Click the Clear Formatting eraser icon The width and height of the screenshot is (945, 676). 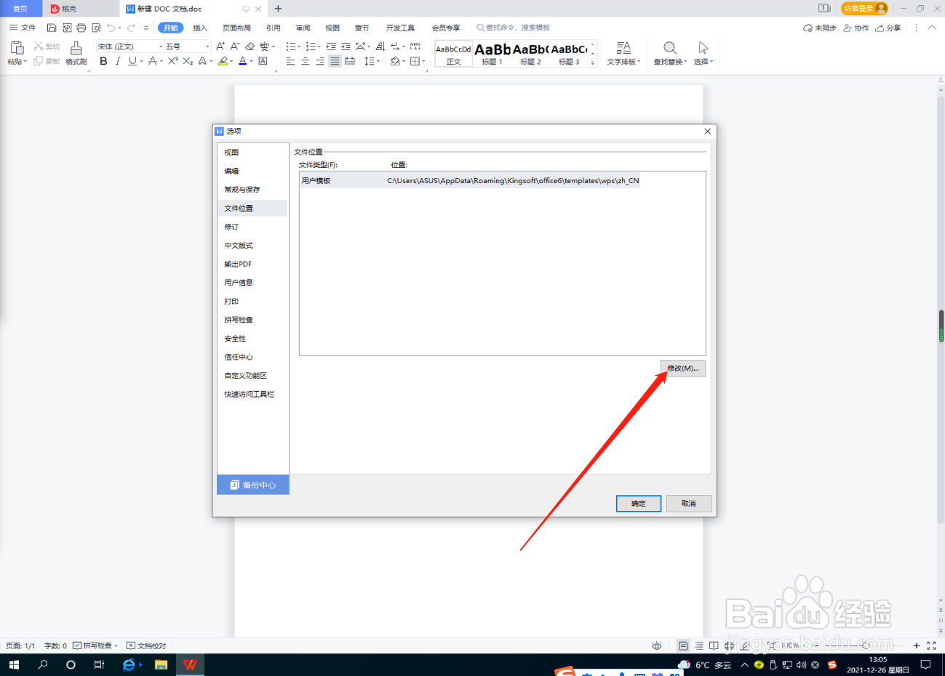(250, 46)
